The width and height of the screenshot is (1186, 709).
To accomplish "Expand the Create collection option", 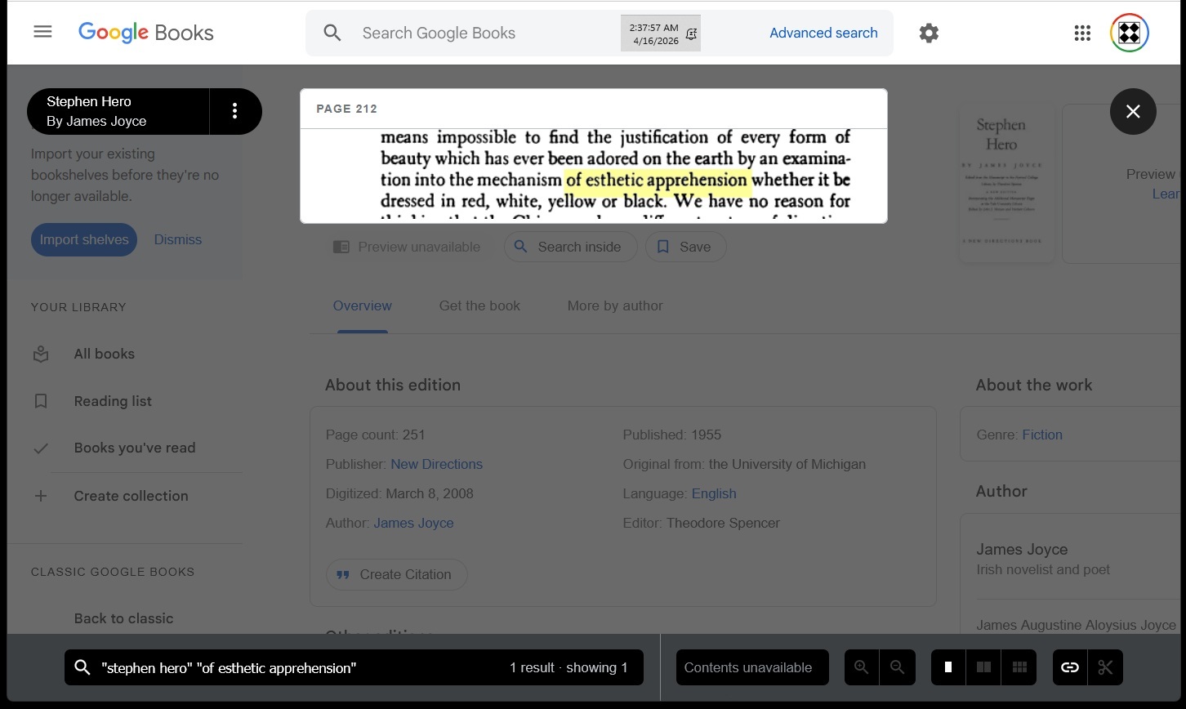I will pyautogui.click(x=131, y=496).
